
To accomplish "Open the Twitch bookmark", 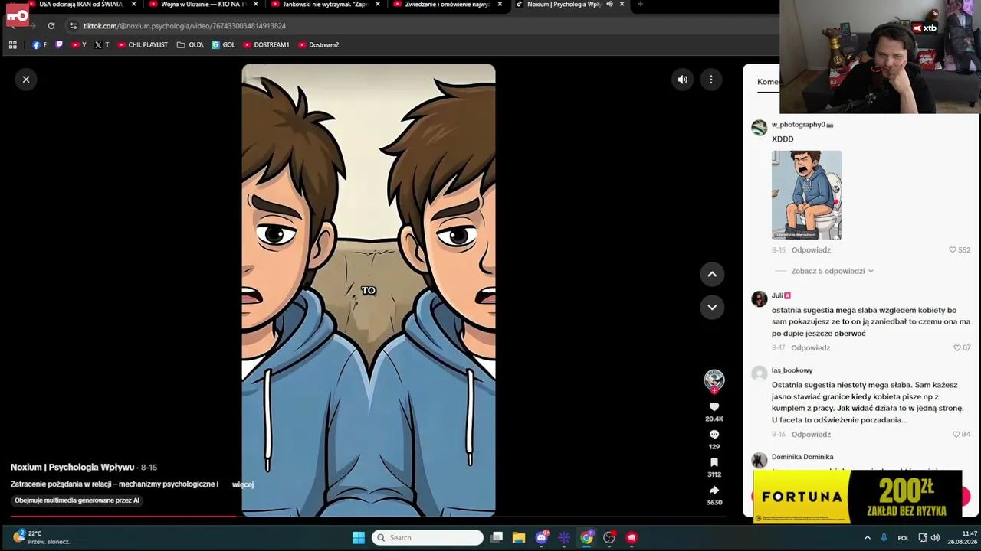I will (x=59, y=45).
